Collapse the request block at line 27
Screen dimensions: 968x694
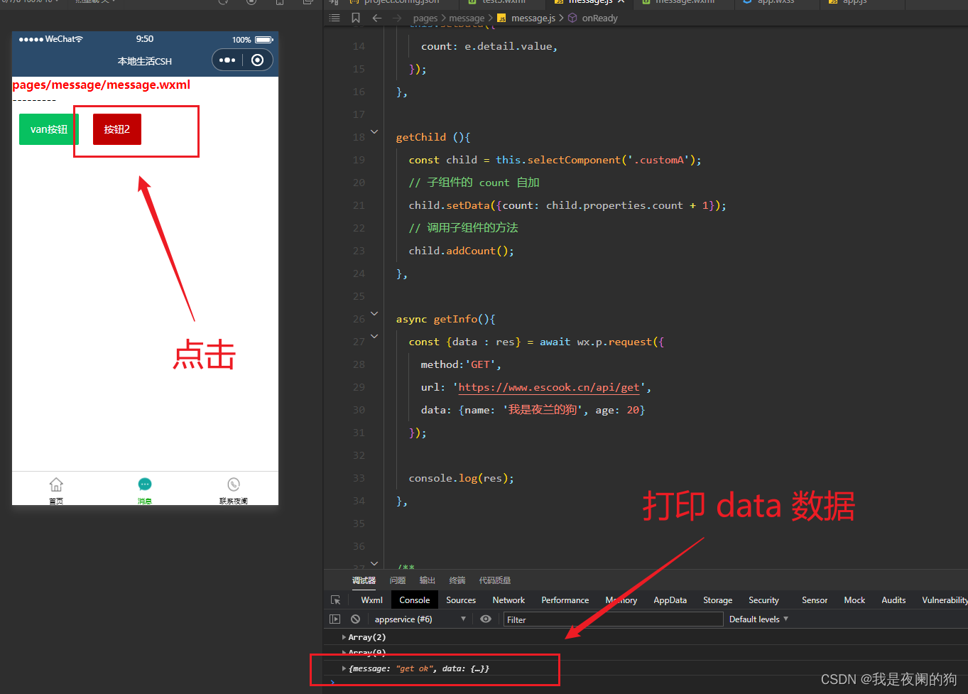tap(374, 337)
